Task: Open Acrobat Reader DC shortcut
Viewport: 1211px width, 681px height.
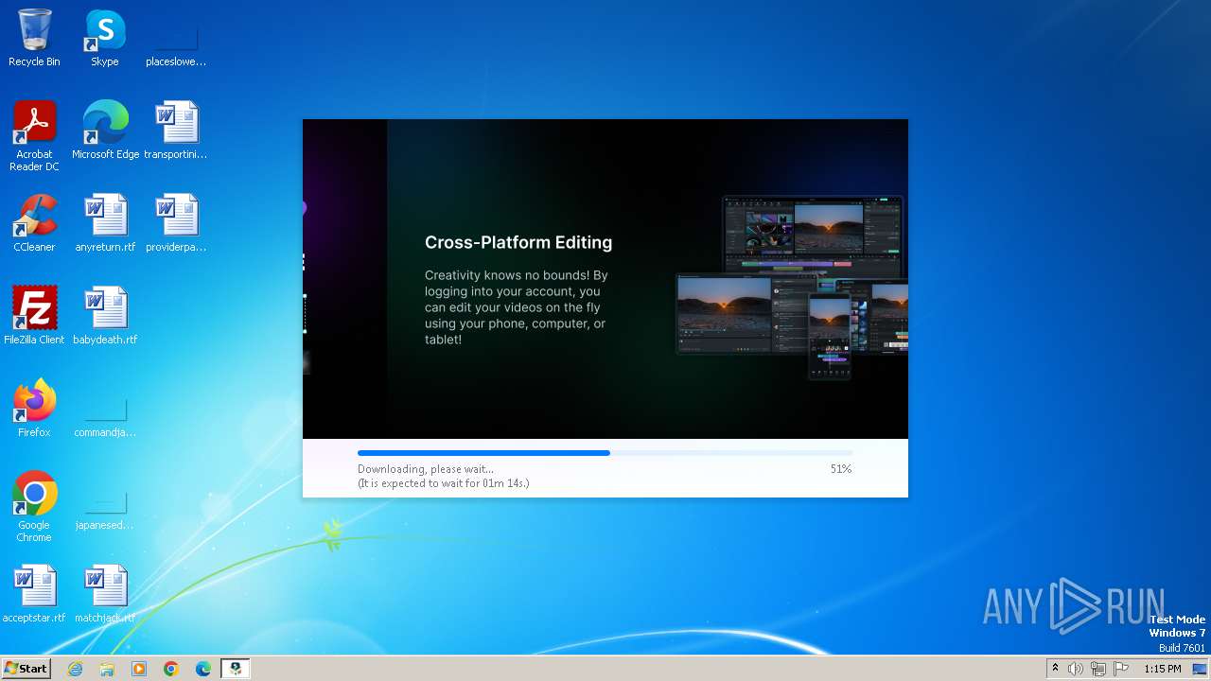Action: 34,135
